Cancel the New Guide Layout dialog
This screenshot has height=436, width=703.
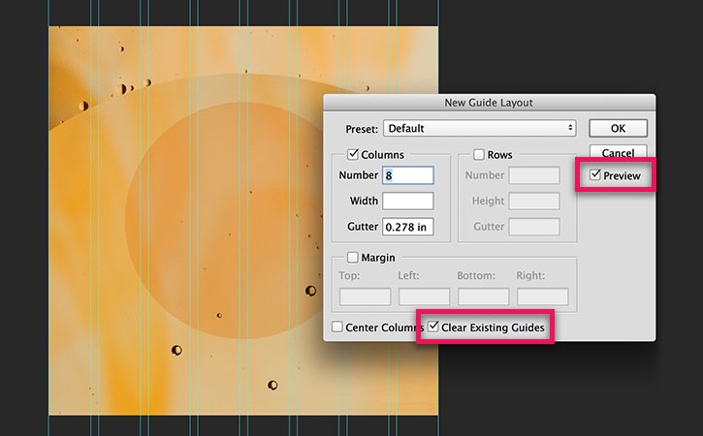point(618,152)
